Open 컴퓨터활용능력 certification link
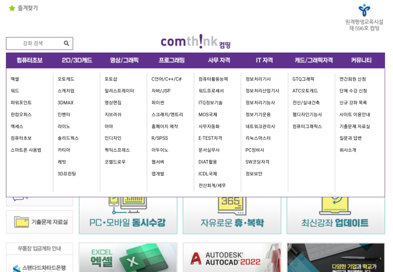Image resolution: width=393 pixels, height=272 pixels. click(x=213, y=79)
